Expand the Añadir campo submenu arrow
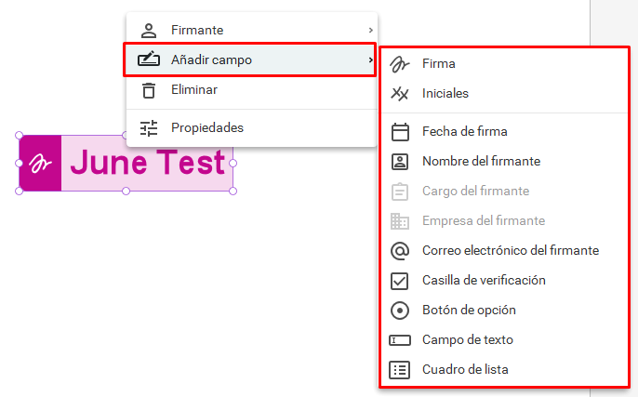 coord(371,60)
